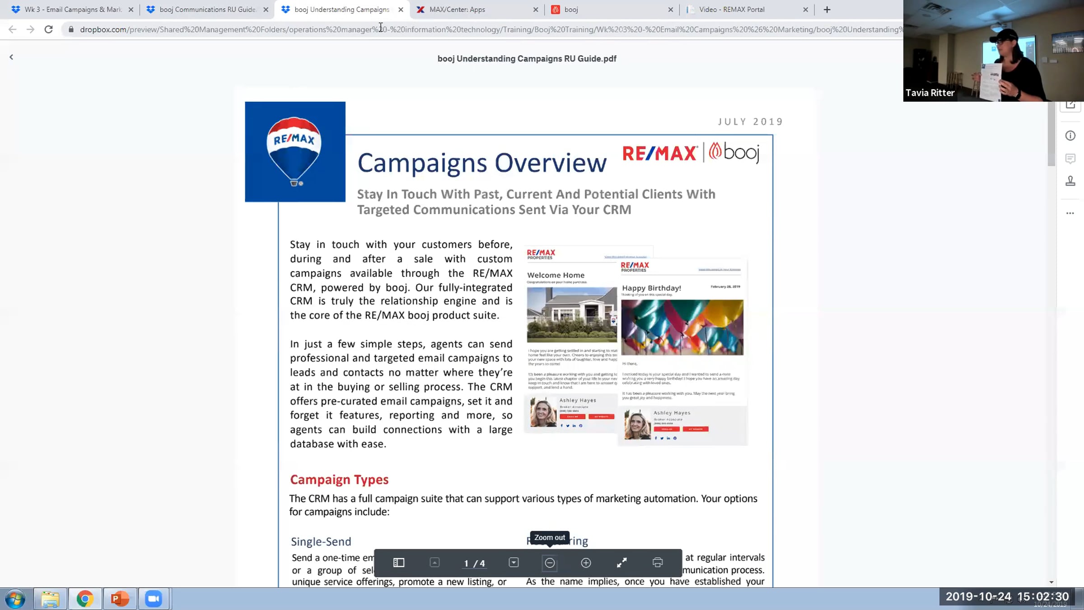Toggle the PDF thumbnail sidebar panel
The height and width of the screenshot is (610, 1084).
pos(398,563)
